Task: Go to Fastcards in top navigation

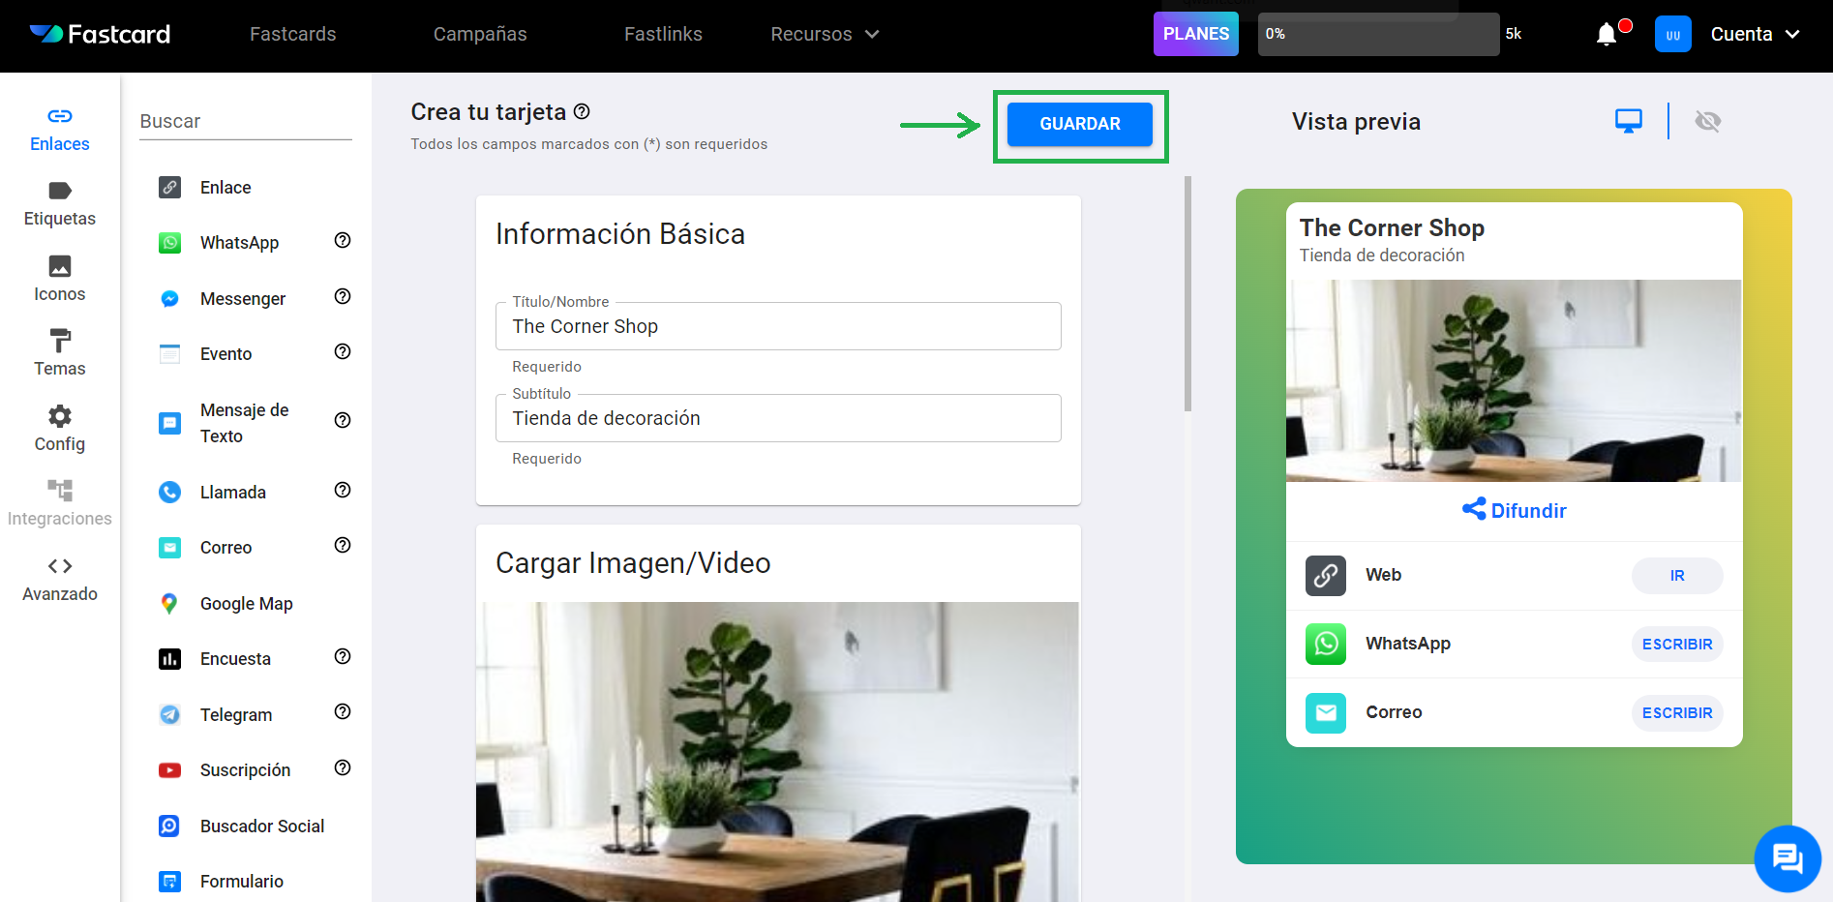Action: pos(293,34)
